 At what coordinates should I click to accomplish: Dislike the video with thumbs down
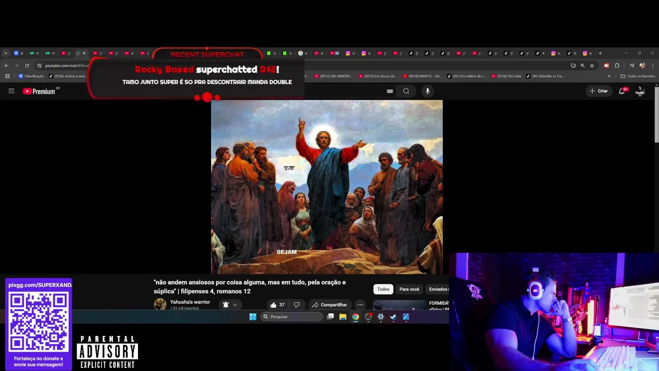(296, 305)
